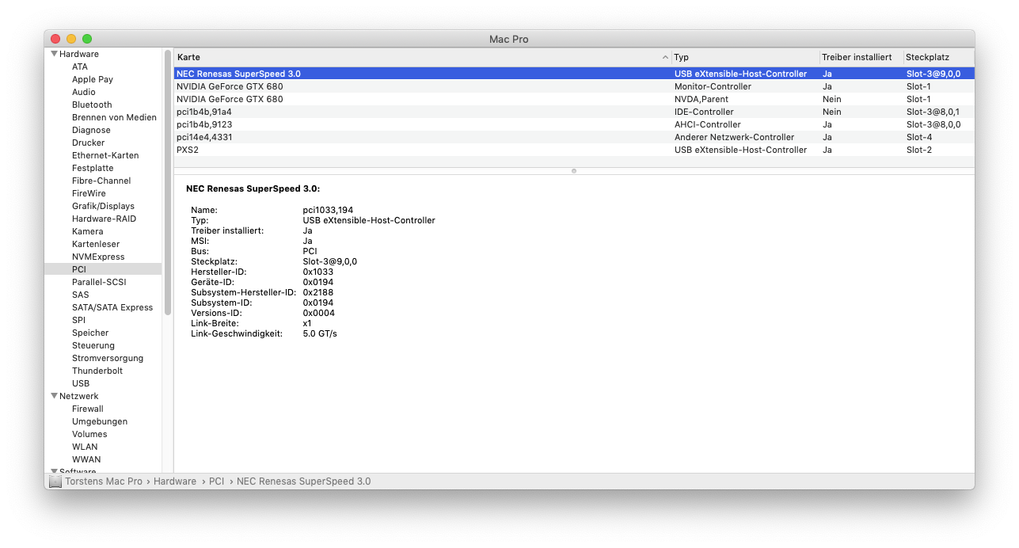Open Umgebungen under Netzwerk
This screenshot has width=1019, height=548.
coord(100,421)
